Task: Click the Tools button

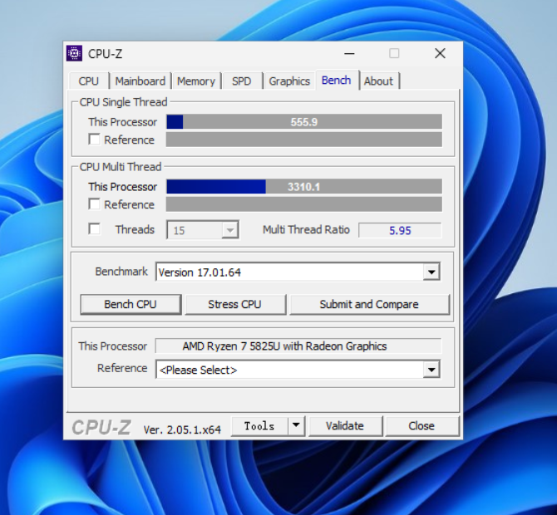Action: [259, 425]
